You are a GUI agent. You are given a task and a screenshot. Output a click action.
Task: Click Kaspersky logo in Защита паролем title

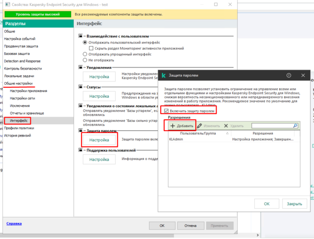point(163,75)
